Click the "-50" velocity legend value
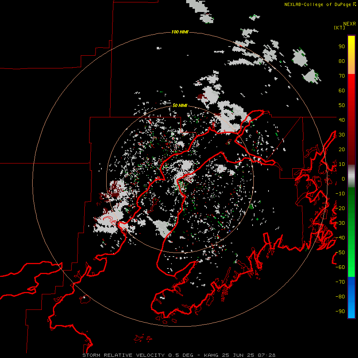 (340, 253)
